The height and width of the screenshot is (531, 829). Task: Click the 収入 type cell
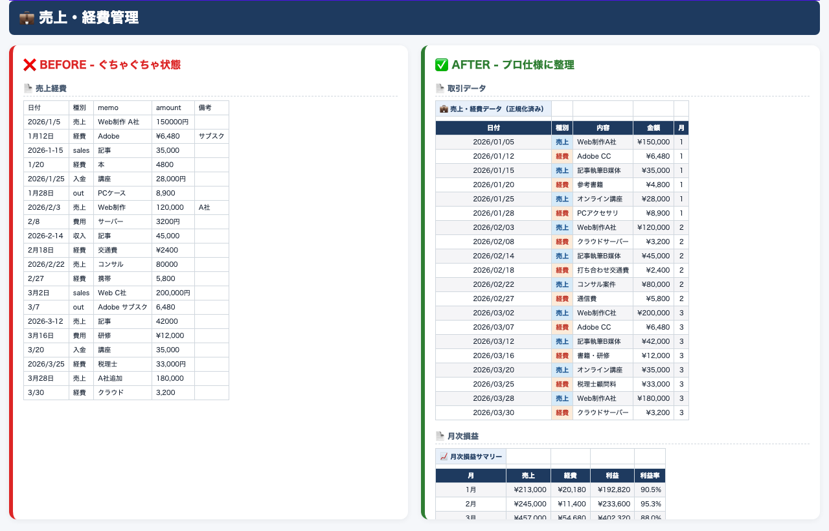[82, 236]
